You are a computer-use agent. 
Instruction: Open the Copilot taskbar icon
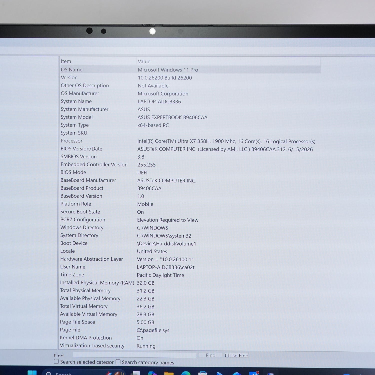[x=152, y=373]
